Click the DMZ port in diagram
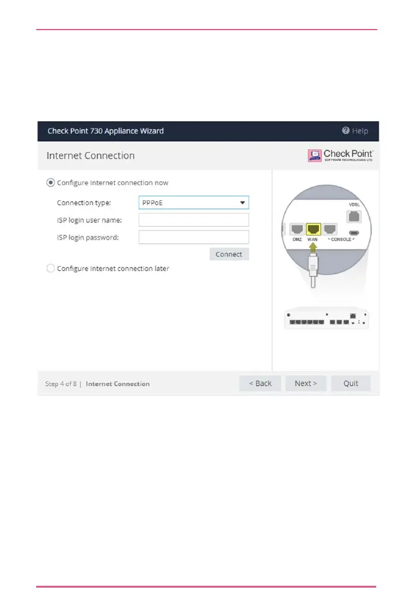410x616 pixels. click(297, 229)
